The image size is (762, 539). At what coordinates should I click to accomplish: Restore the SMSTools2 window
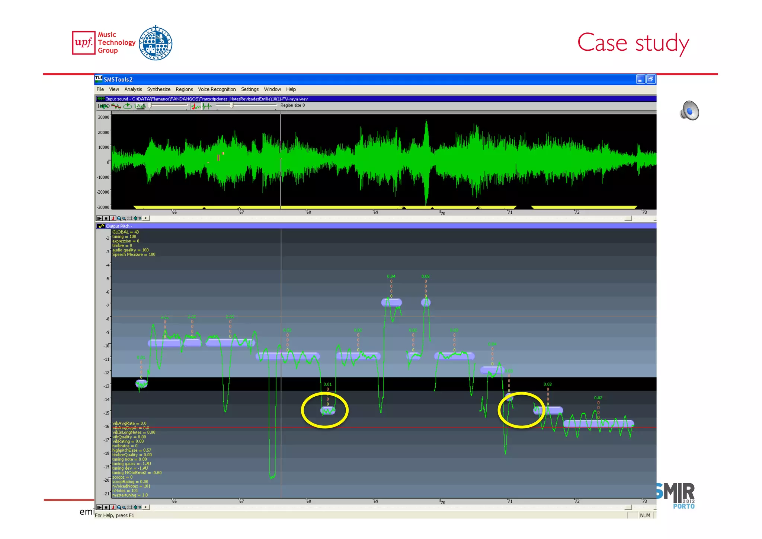pyautogui.click(x=651, y=79)
